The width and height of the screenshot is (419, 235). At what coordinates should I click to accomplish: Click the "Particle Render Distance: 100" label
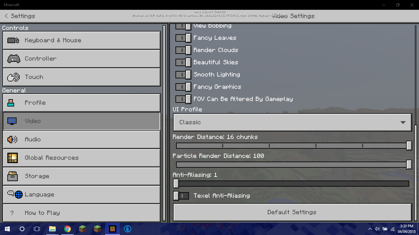tap(218, 156)
